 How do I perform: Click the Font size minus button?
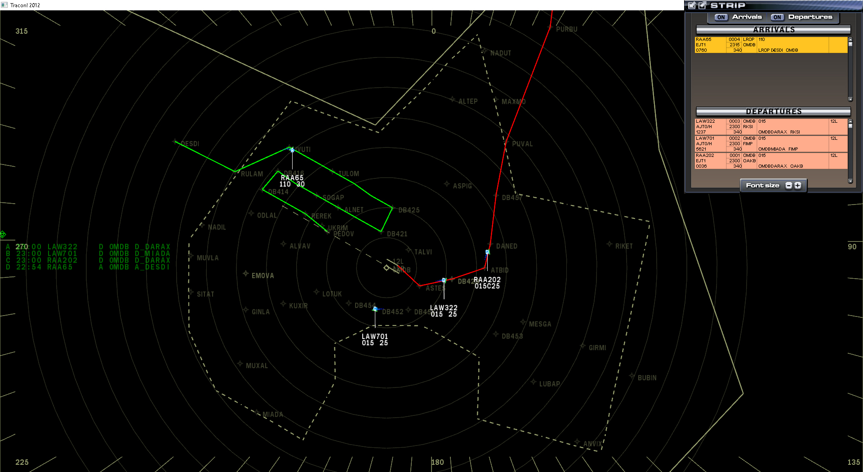click(x=789, y=185)
